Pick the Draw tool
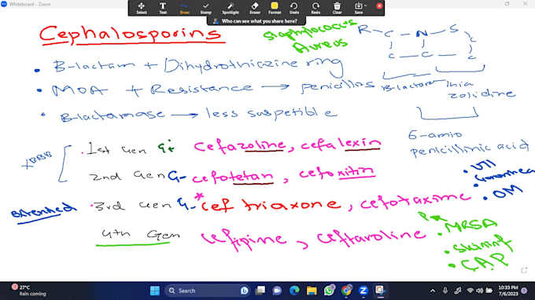 pos(184,8)
